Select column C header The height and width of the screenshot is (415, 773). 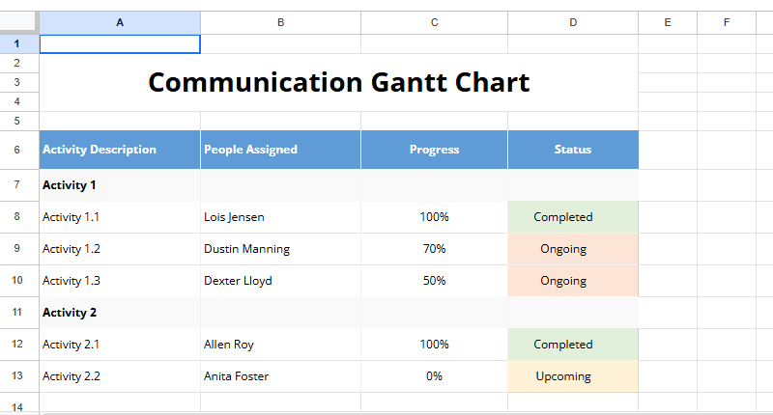coord(434,22)
